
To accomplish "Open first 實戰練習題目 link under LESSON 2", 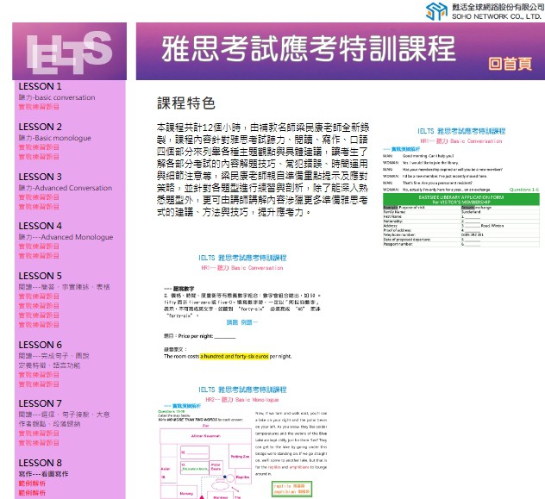I will coord(39,147).
